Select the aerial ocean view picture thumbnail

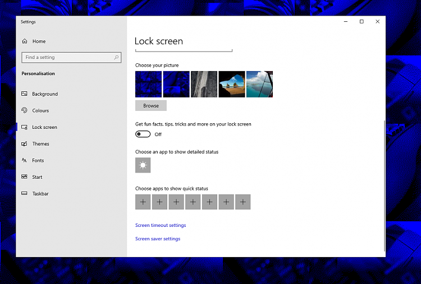click(x=260, y=84)
